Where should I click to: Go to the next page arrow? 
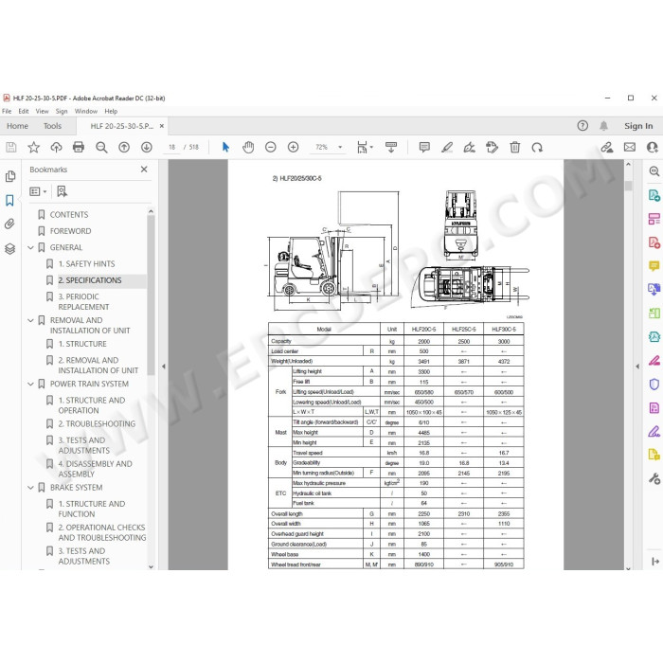[147, 147]
